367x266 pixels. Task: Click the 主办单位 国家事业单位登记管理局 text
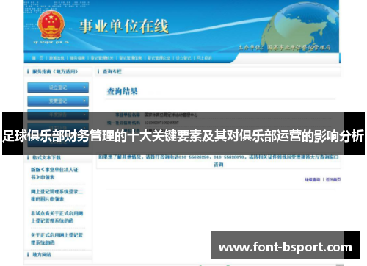point(285,47)
